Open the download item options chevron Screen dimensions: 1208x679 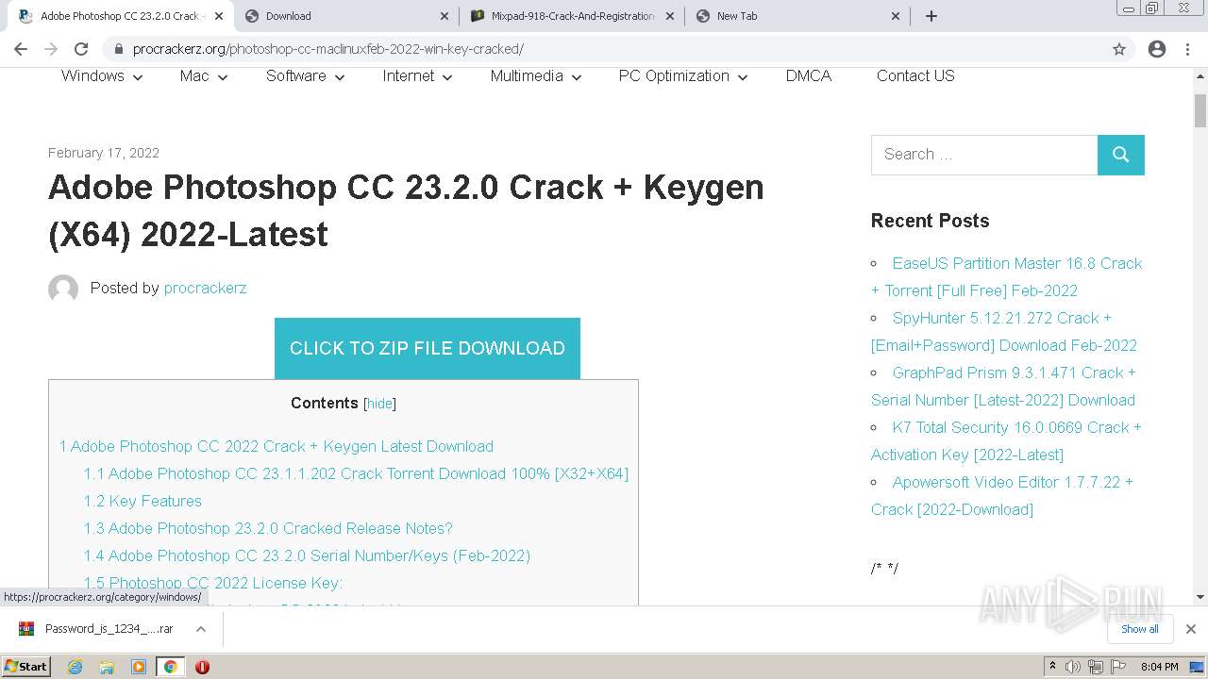click(201, 629)
